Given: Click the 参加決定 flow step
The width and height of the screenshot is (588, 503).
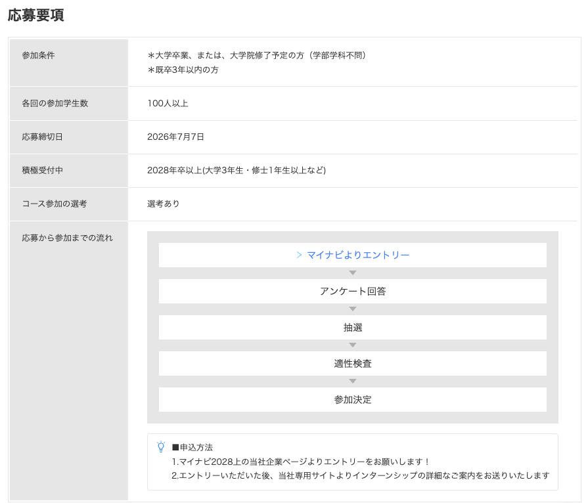Looking at the screenshot, I should [353, 399].
